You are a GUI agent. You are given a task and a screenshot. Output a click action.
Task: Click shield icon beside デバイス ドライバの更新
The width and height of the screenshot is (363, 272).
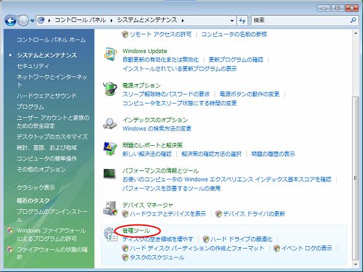[x=218, y=214]
